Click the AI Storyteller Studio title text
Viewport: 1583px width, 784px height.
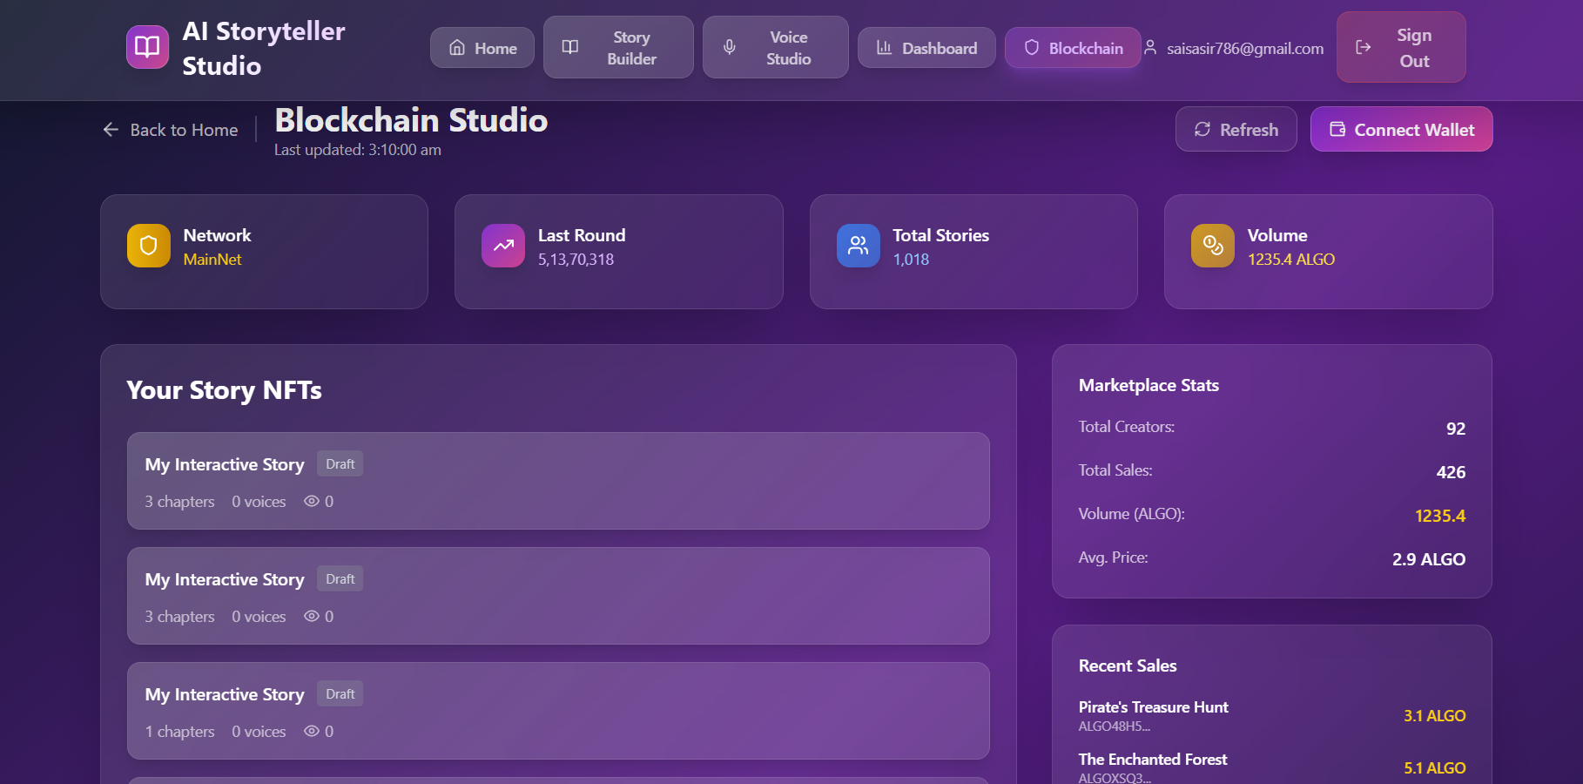point(264,48)
